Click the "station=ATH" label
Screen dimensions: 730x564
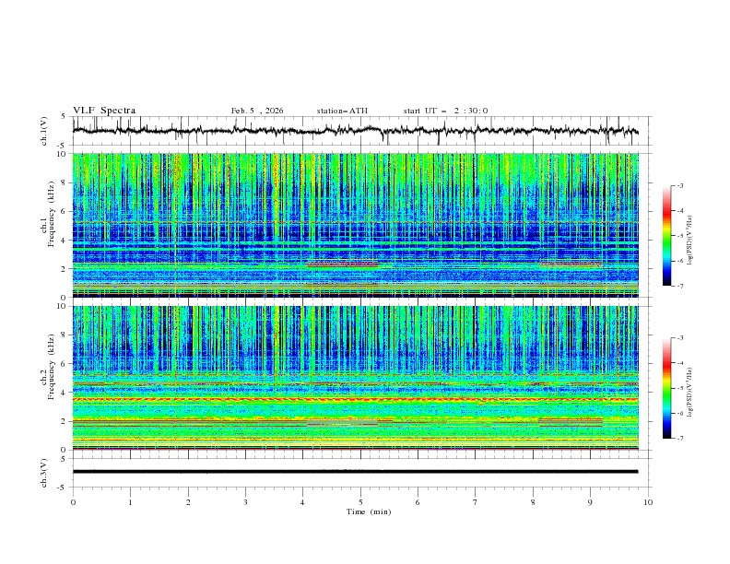click(342, 111)
